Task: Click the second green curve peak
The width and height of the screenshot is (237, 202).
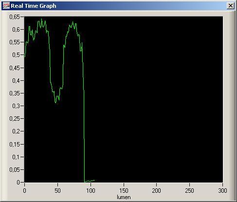Action: (x=73, y=22)
